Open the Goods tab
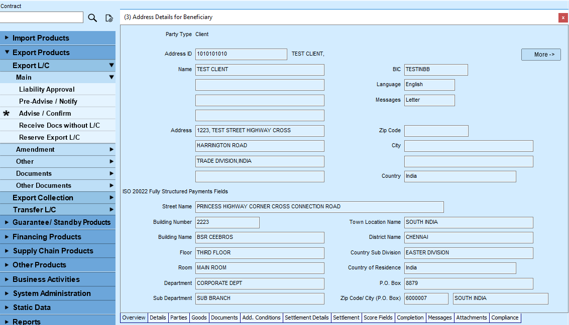This screenshot has width=569, height=325. [199, 318]
